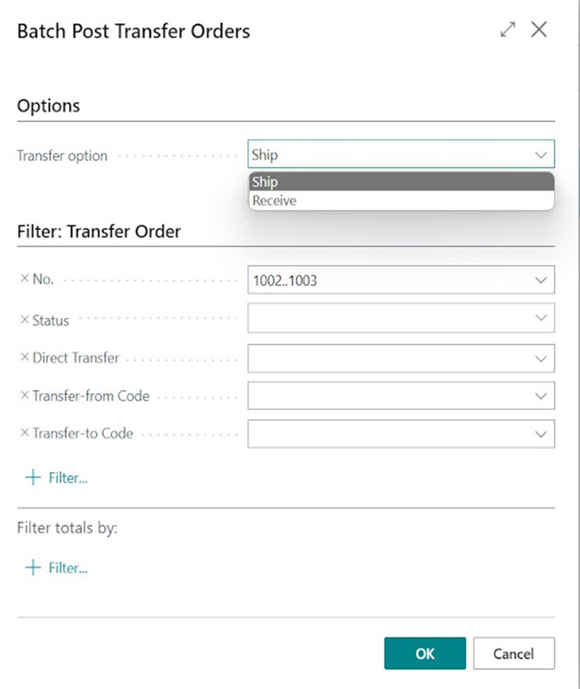Viewport: 580px width, 689px height.
Task: Add a filter under Filter totals by
Action: [31, 568]
